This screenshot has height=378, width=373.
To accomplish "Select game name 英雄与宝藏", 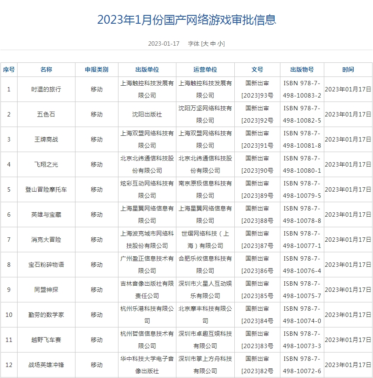I will click(46, 215).
